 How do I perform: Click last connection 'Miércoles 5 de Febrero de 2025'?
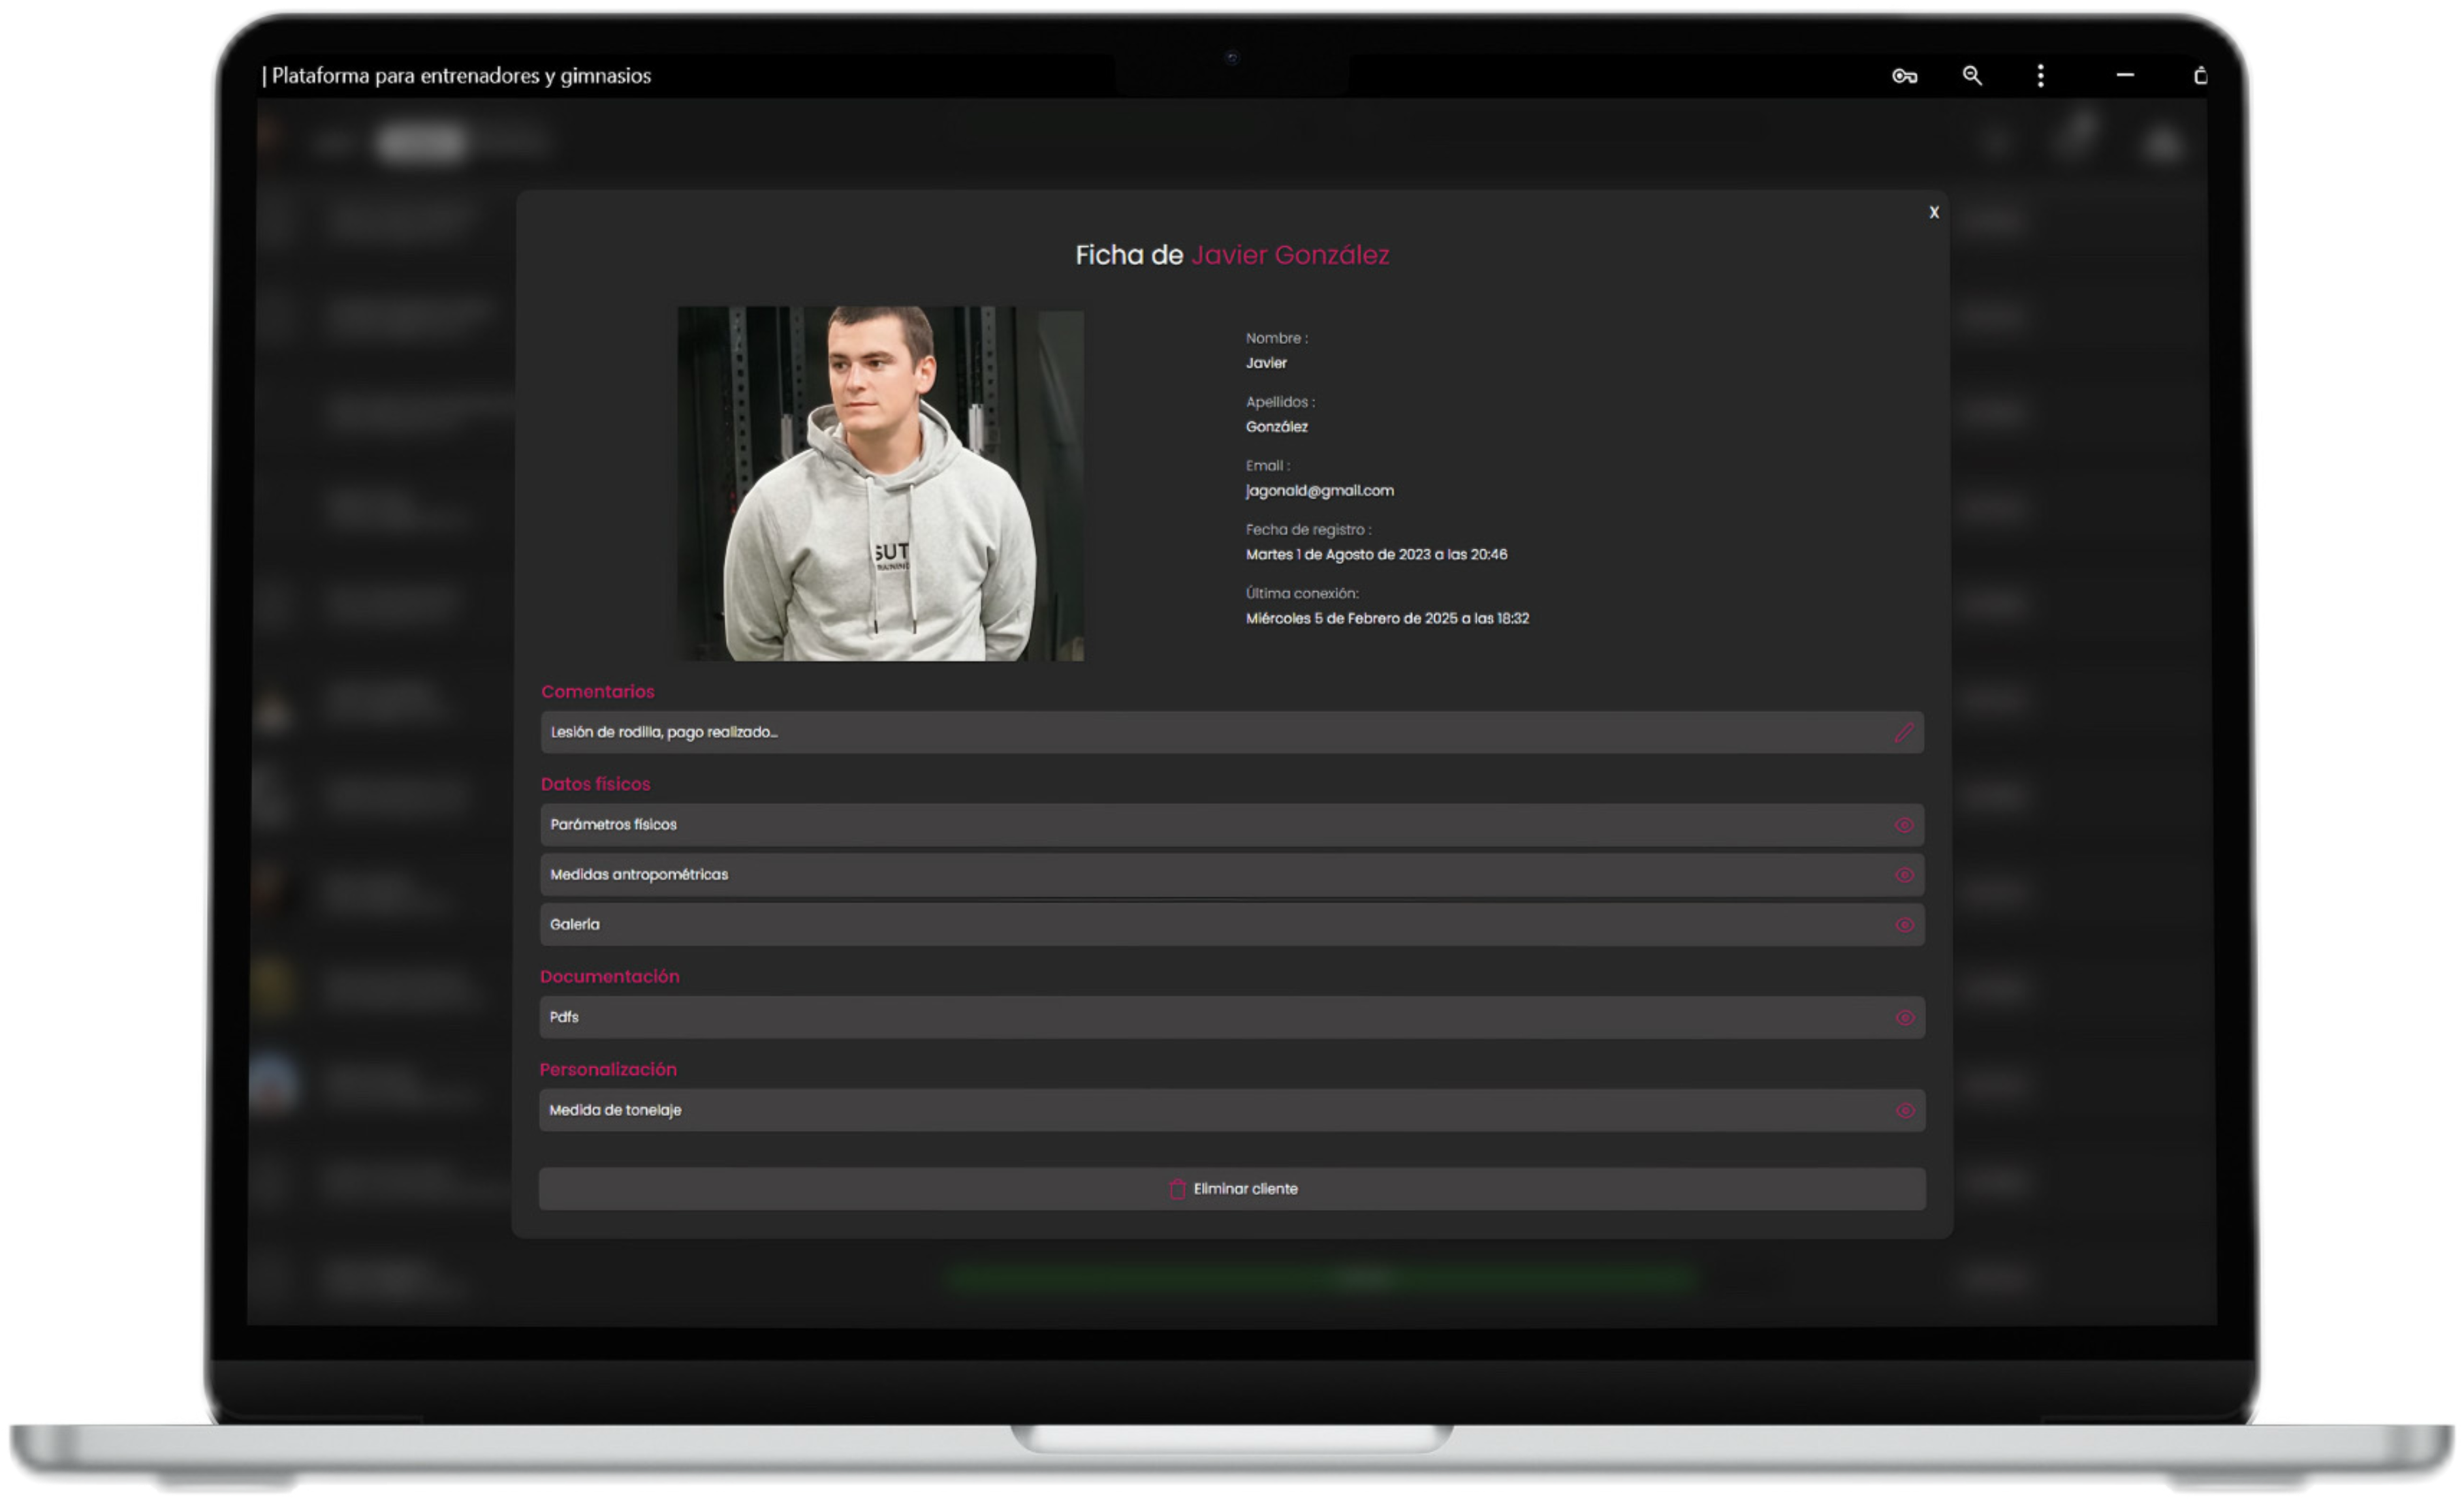[1387, 619]
